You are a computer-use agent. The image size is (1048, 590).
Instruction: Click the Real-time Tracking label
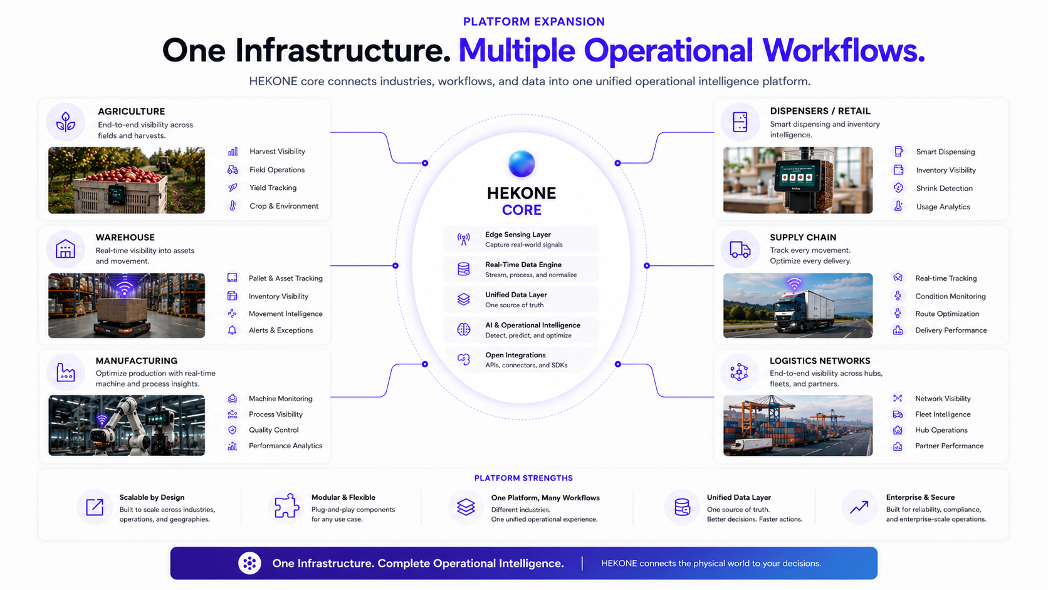(x=946, y=278)
